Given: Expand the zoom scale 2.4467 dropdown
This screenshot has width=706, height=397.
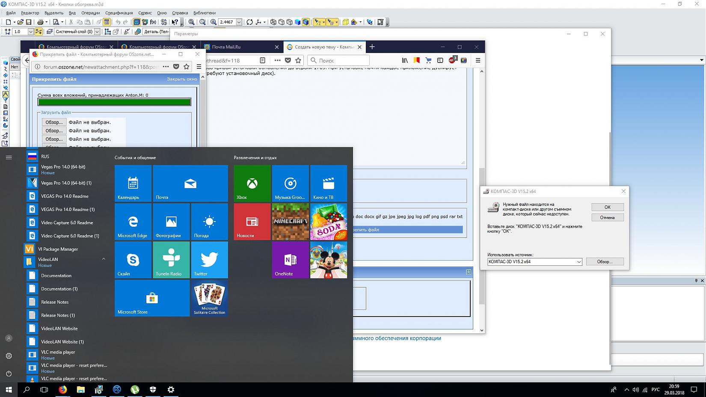Looking at the screenshot, I should 239,22.
